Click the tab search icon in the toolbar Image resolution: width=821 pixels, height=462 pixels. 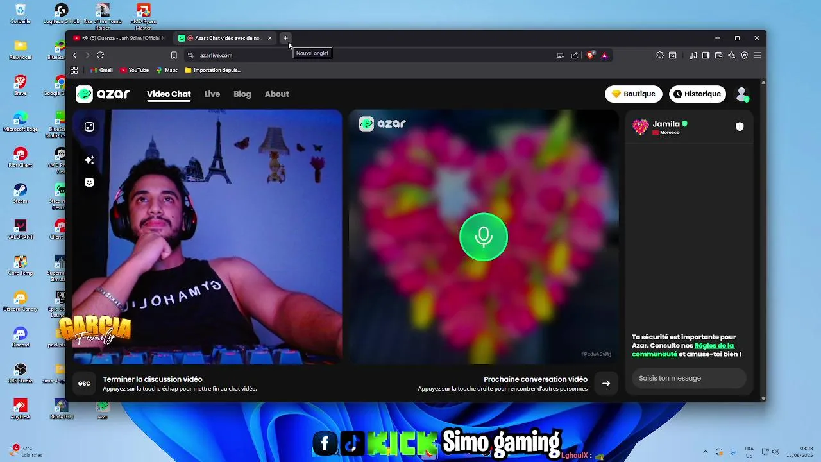(x=673, y=55)
